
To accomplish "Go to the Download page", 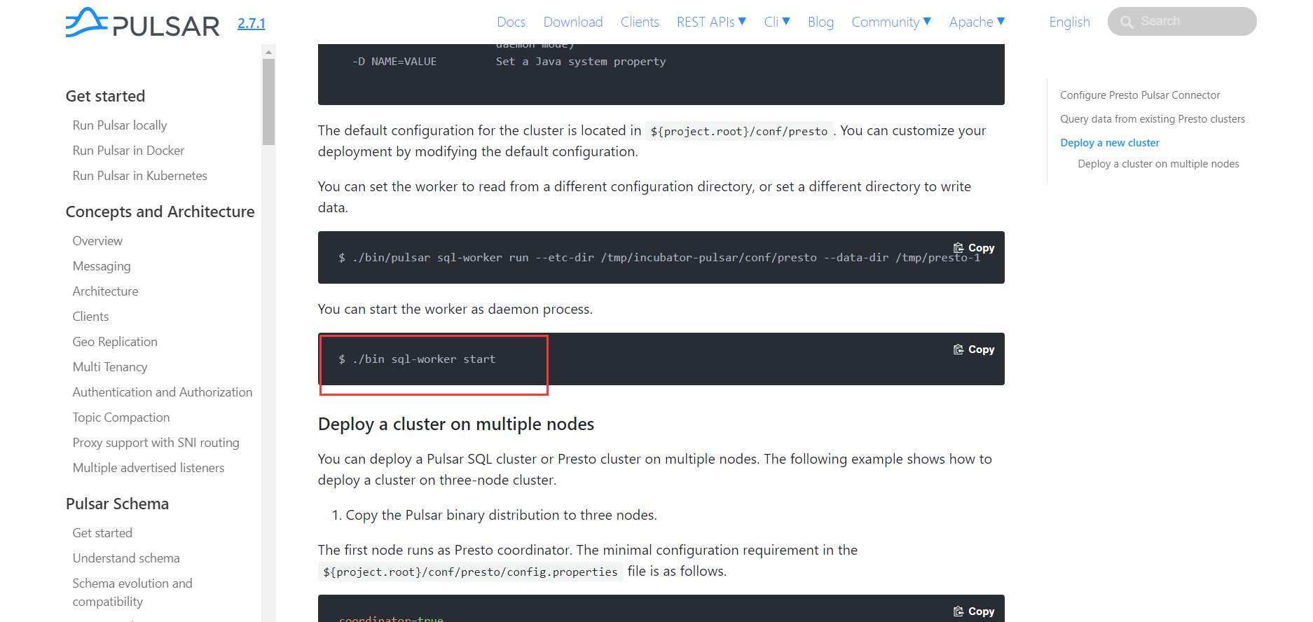I will click(573, 22).
